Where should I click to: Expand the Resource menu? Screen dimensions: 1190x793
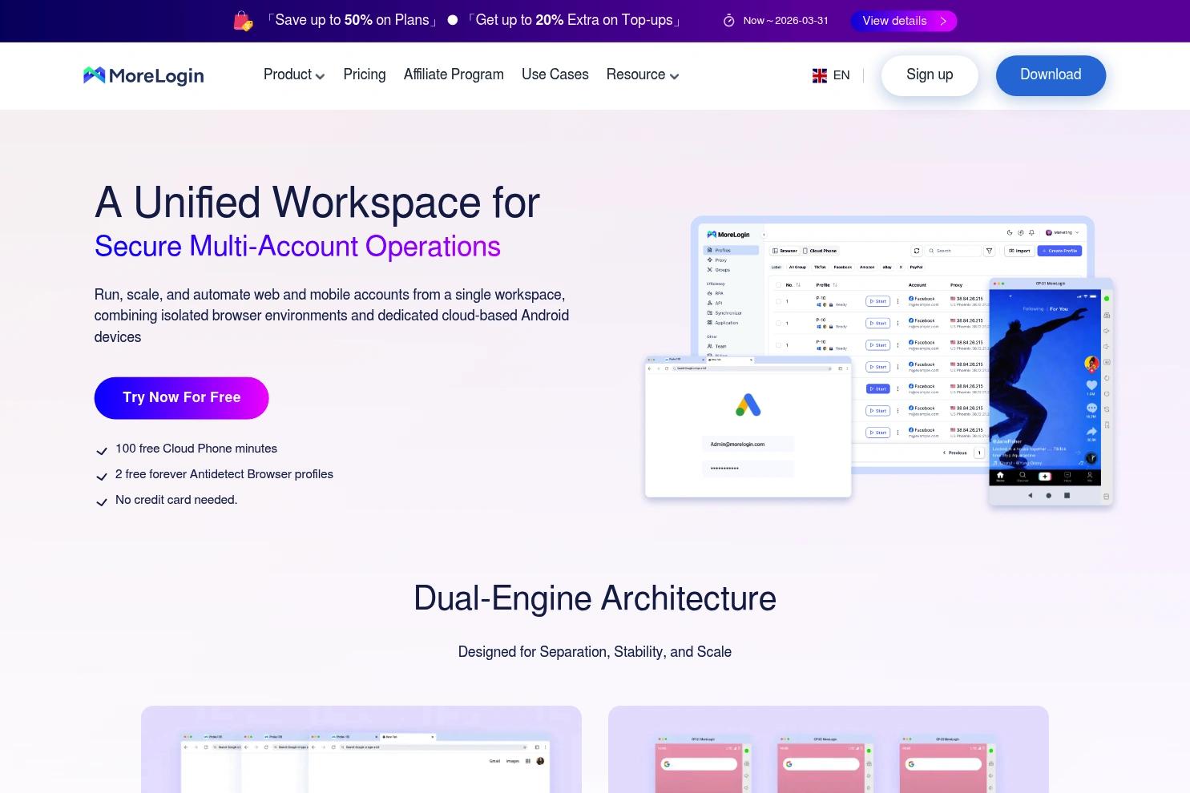pyautogui.click(x=643, y=74)
